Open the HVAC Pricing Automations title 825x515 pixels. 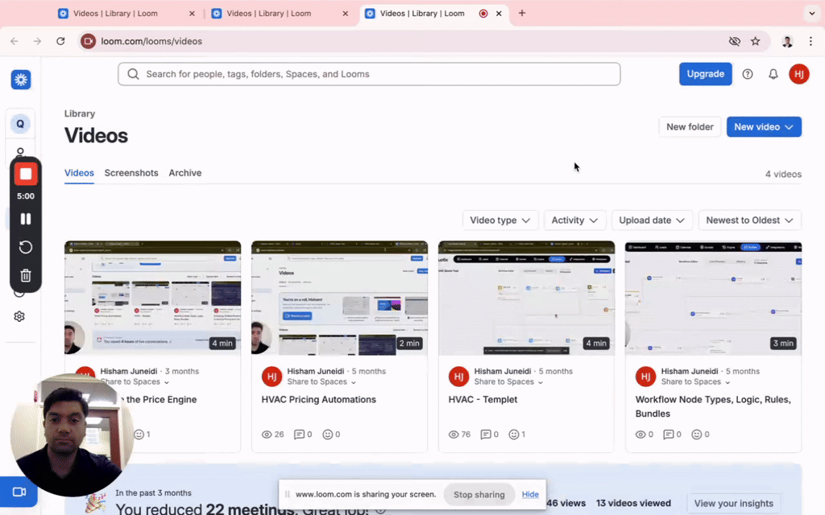pyautogui.click(x=318, y=399)
